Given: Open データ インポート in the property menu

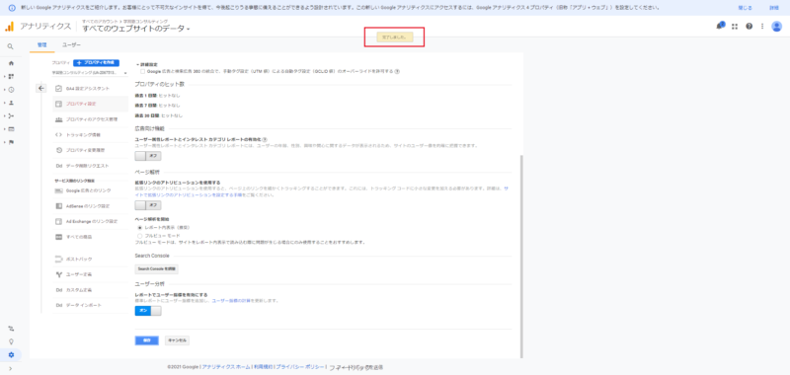Looking at the screenshot, I should coord(84,306).
